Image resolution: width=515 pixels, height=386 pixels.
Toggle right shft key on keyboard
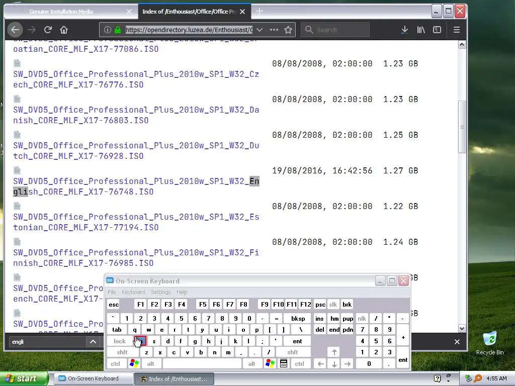coord(293,352)
